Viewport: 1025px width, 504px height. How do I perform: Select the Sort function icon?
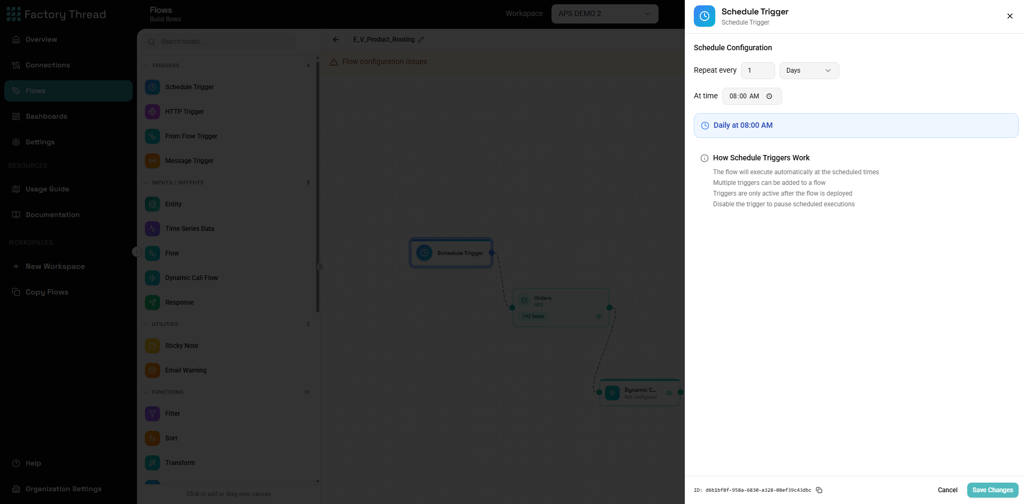(x=152, y=438)
